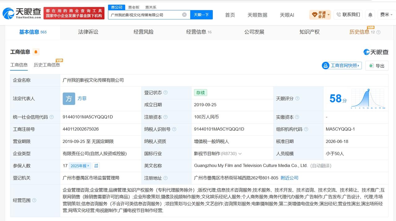Expand the 工商官网快照 button arrow
This screenshot has height=221, width=396.
coord(359,65)
